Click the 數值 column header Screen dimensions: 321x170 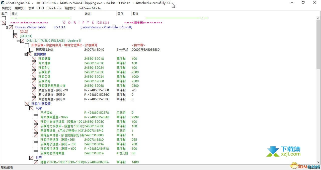point(135,14)
